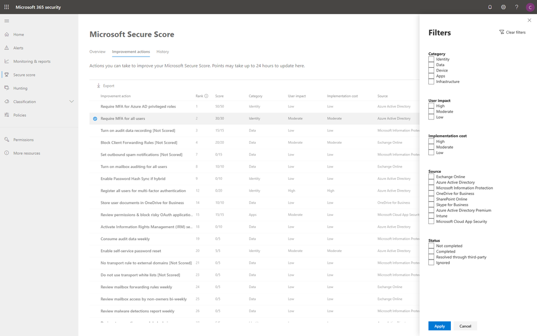Open Enable self-service password reset action
Viewport: 537px width, 336px height.
click(131, 251)
